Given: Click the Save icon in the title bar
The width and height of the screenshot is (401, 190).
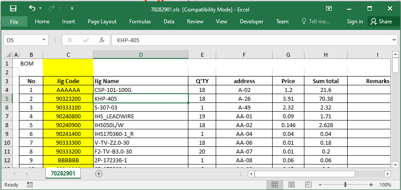Looking at the screenshot, I should tap(13, 9).
